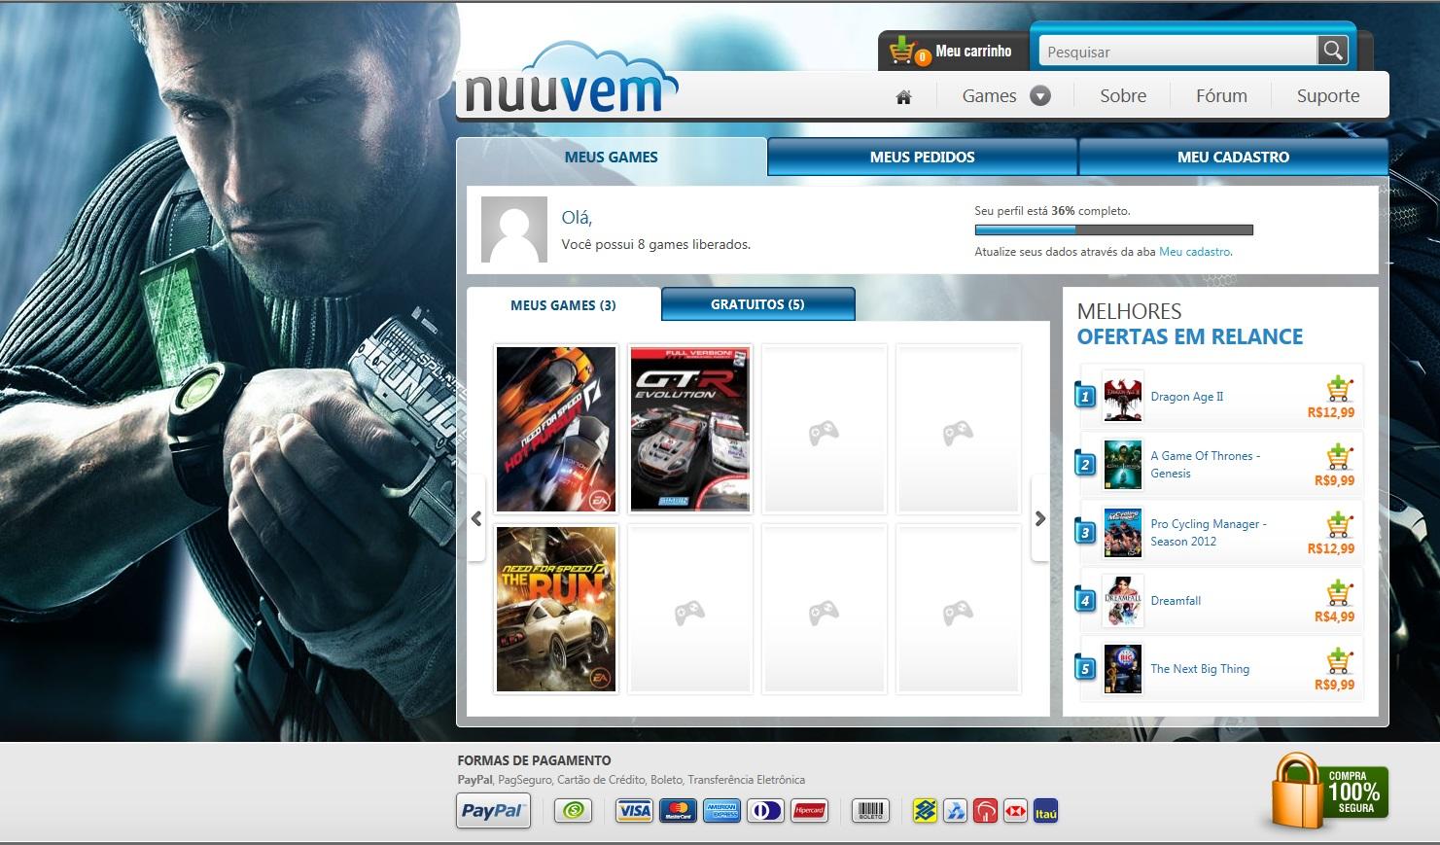Click the MasterCard icon
The width and height of the screenshot is (1440, 845).
coord(678,810)
